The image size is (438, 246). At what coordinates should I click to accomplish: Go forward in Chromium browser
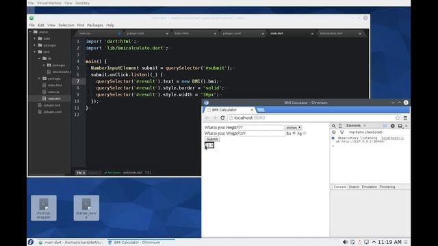click(214, 118)
